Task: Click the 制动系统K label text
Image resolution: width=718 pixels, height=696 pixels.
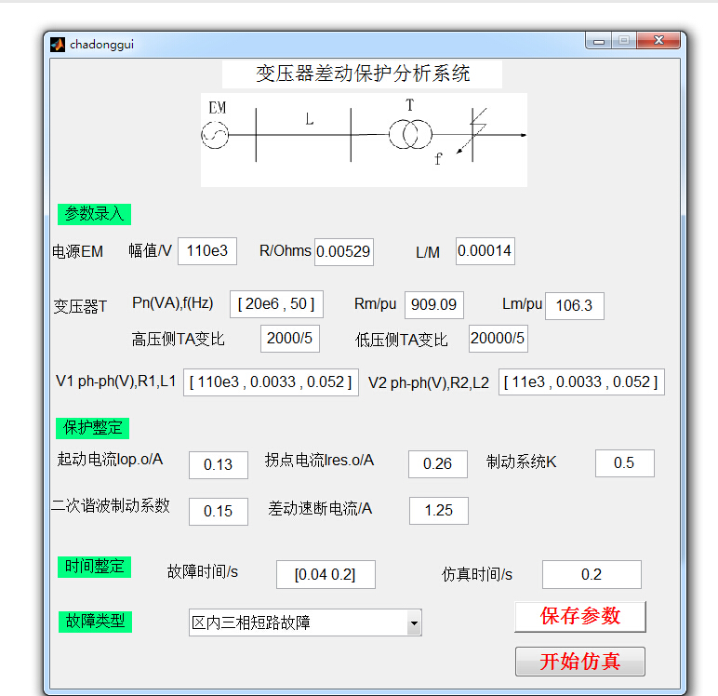Action: [x=522, y=462]
